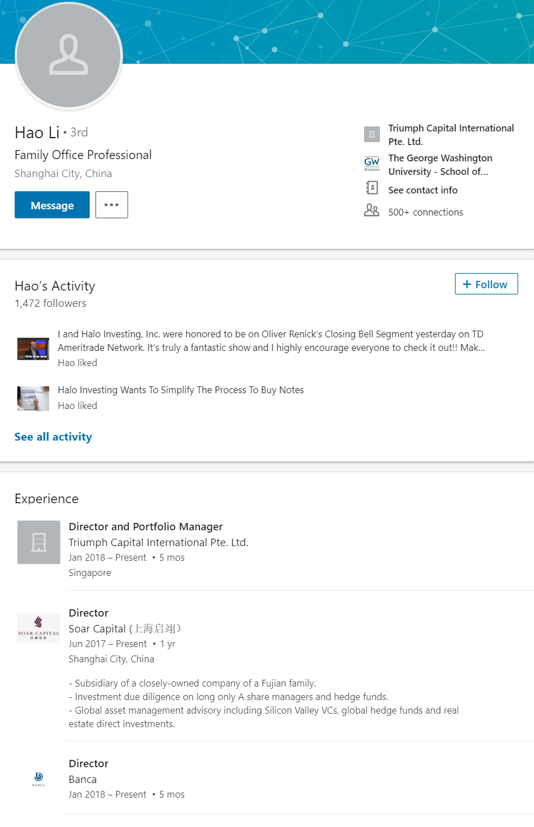The height and width of the screenshot is (827, 534).
Task: View the 500+ connections link
Action: coord(426,212)
